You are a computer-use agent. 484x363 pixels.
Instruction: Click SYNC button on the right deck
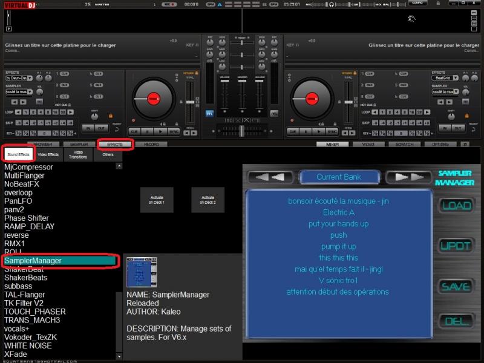point(332,131)
